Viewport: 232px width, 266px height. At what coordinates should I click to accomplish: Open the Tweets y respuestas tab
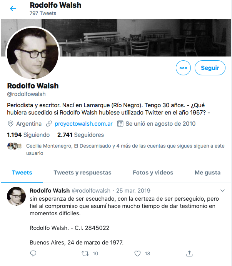(x=82, y=173)
